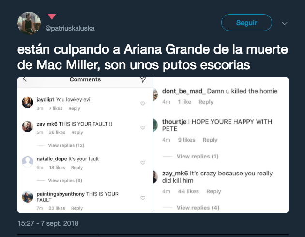Open @patriuskaluska profile picture
Viewport: 305px width, 237px height.
point(29,23)
